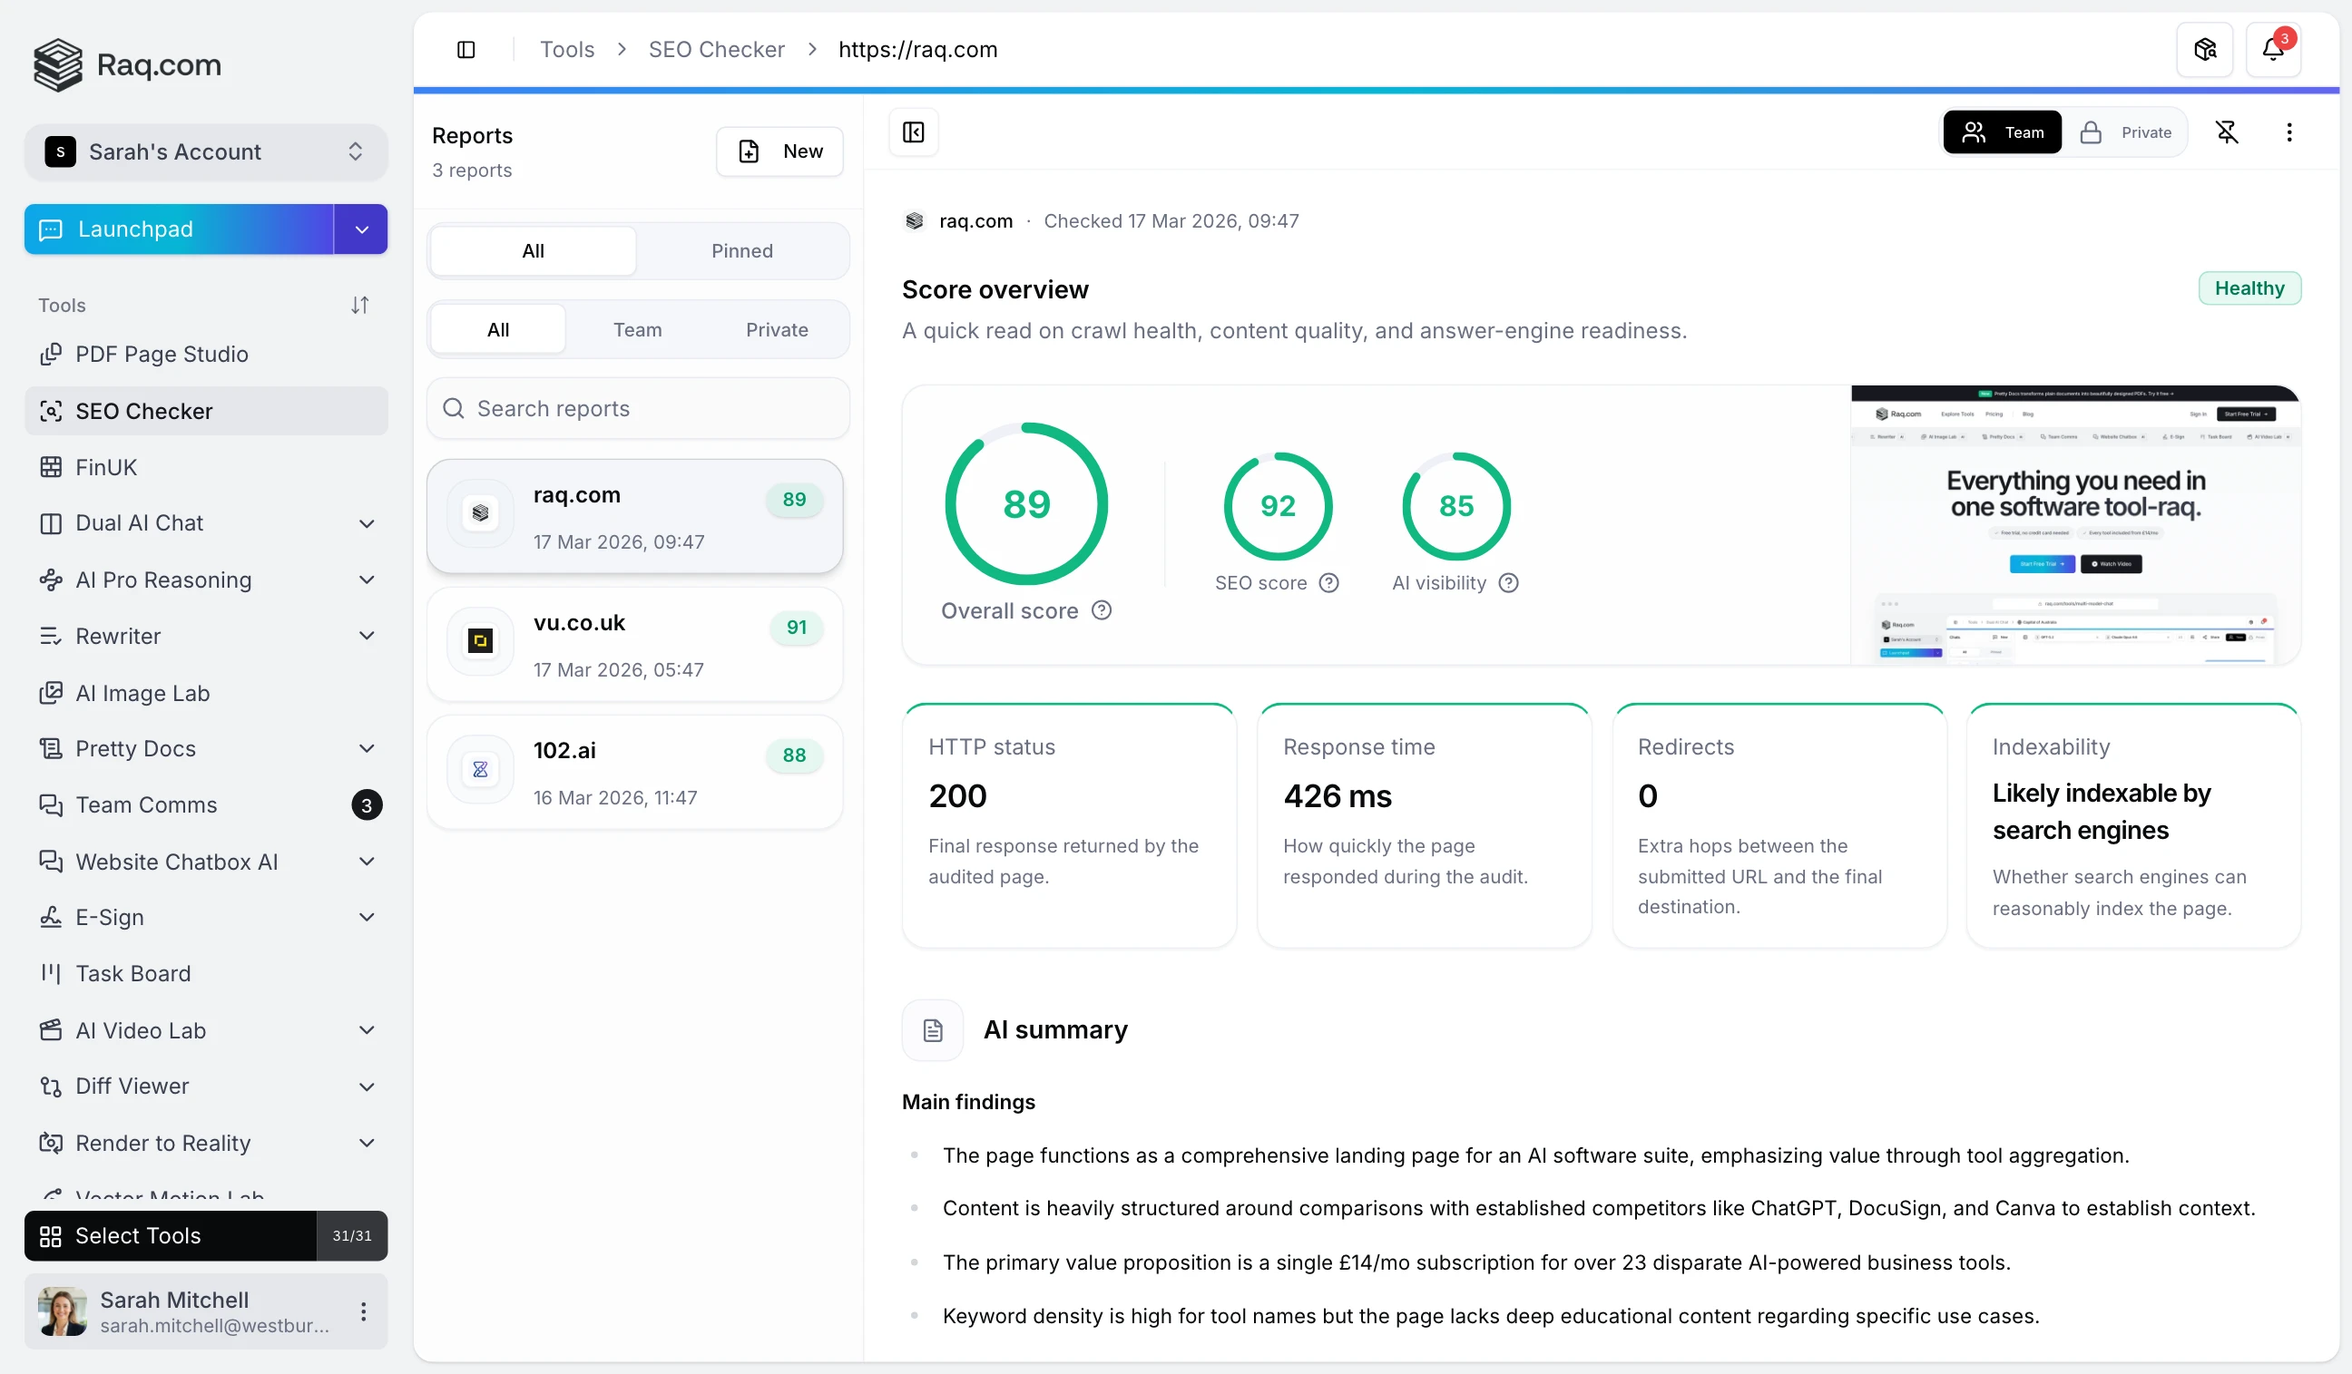Click the notifications bell
This screenshot has height=1374, width=2352.
click(x=2275, y=48)
